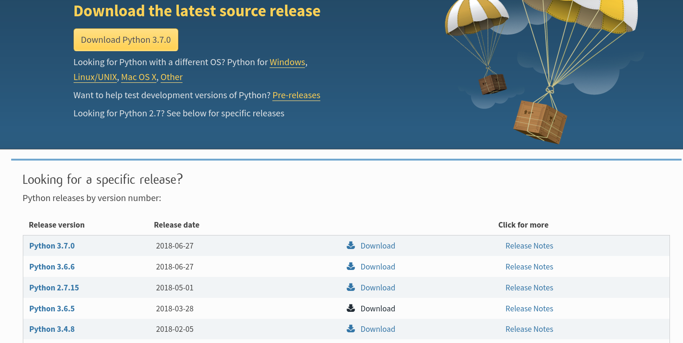Click the release date 2018-06-27 of Python 3.7.0
This screenshot has width=683, height=343.
click(x=175, y=246)
